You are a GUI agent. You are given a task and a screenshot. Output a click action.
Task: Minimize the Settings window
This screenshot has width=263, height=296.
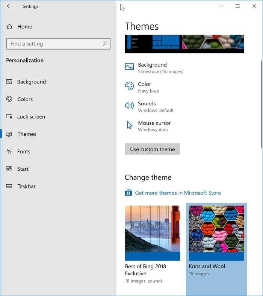[x=221, y=6]
